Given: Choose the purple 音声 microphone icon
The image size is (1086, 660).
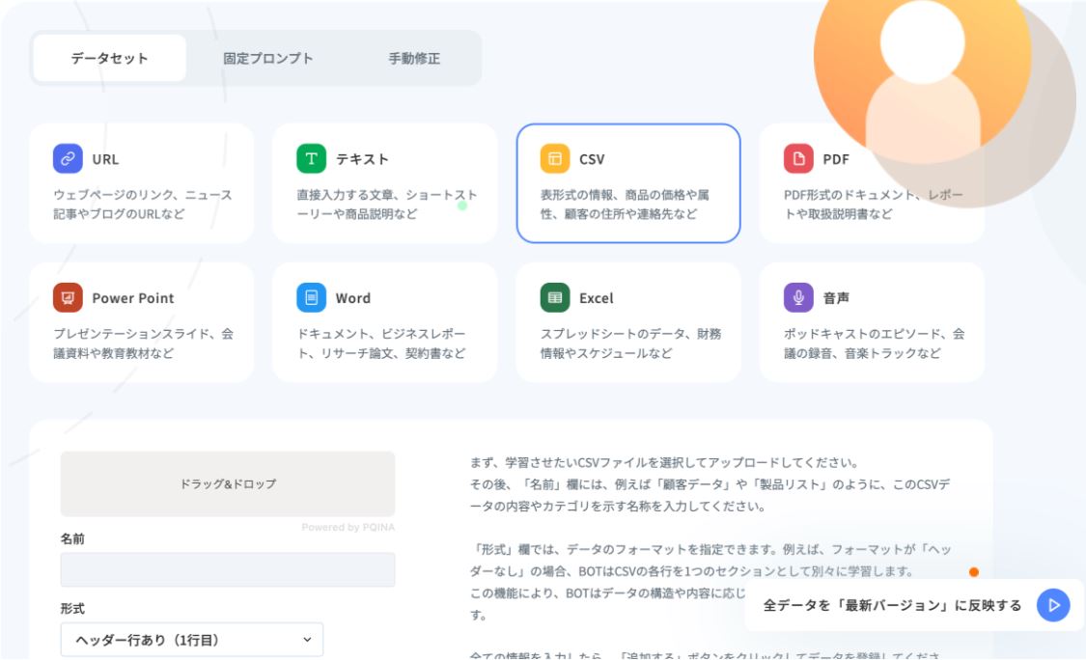Looking at the screenshot, I should [x=798, y=298].
